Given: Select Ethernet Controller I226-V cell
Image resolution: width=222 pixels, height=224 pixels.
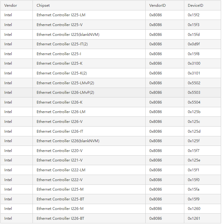Looking at the screenshot, I should point(89,122).
